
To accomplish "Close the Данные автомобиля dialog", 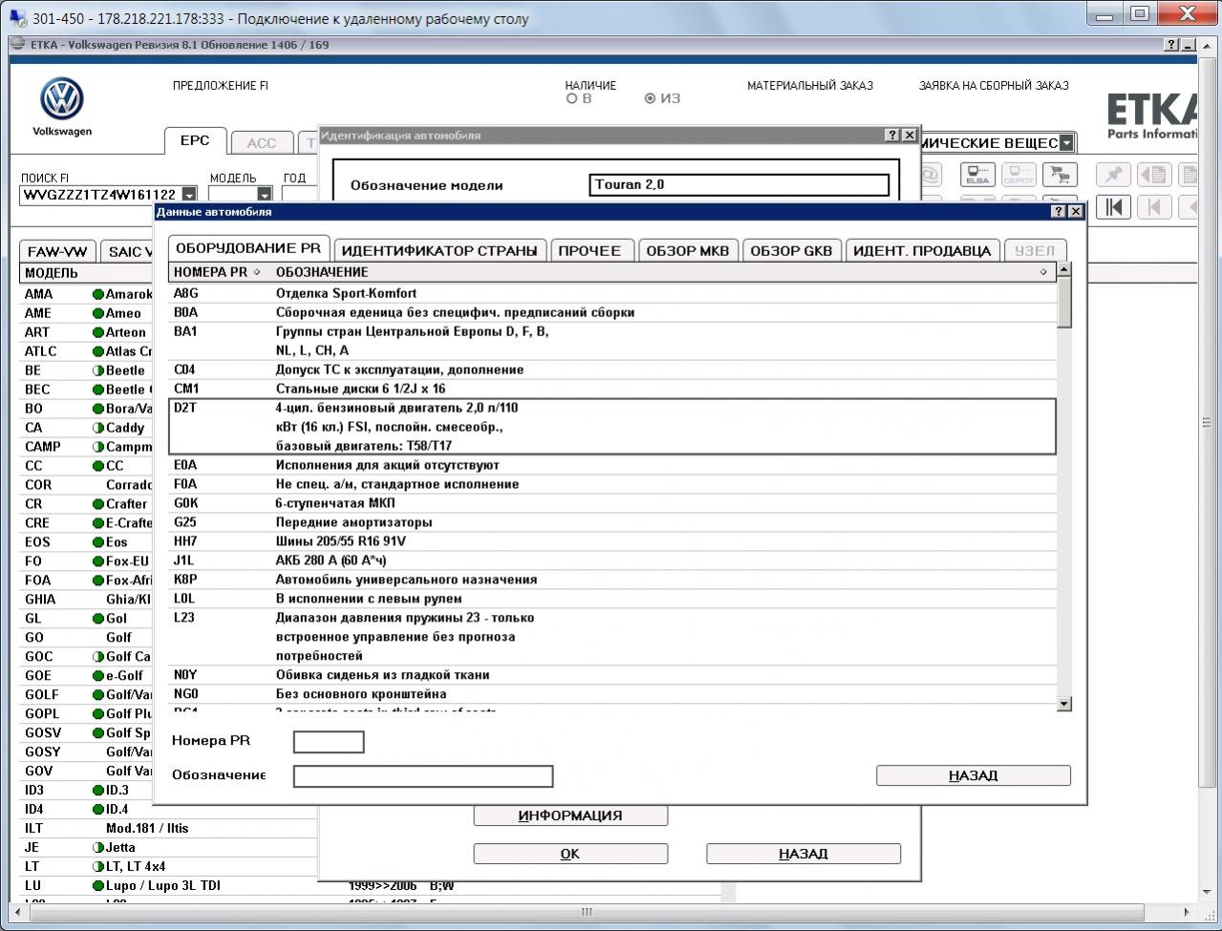I will pos(1076,211).
